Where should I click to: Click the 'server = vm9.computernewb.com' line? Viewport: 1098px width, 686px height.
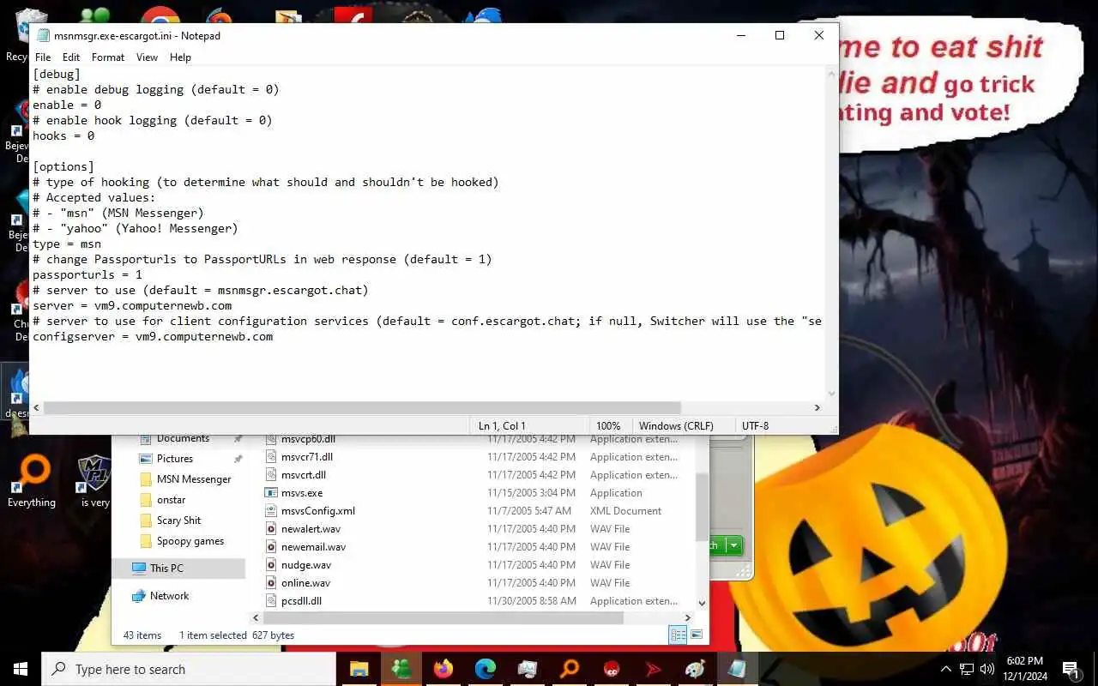point(132,305)
